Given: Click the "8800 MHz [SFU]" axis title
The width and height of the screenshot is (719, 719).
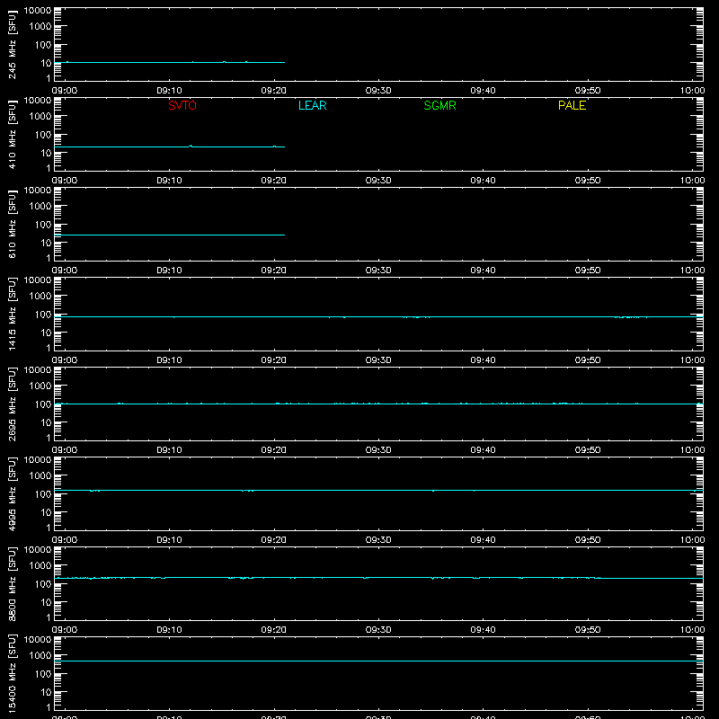Looking at the screenshot, I should coord(12,583).
